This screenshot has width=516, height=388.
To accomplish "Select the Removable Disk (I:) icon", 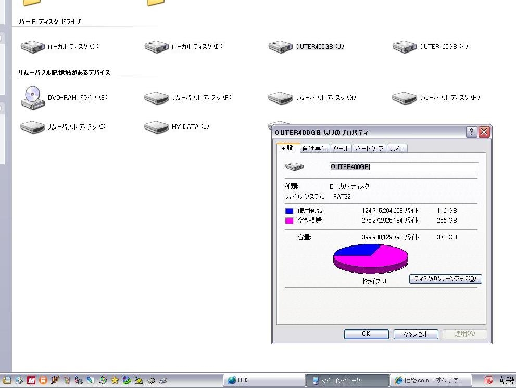I will 33,127.
